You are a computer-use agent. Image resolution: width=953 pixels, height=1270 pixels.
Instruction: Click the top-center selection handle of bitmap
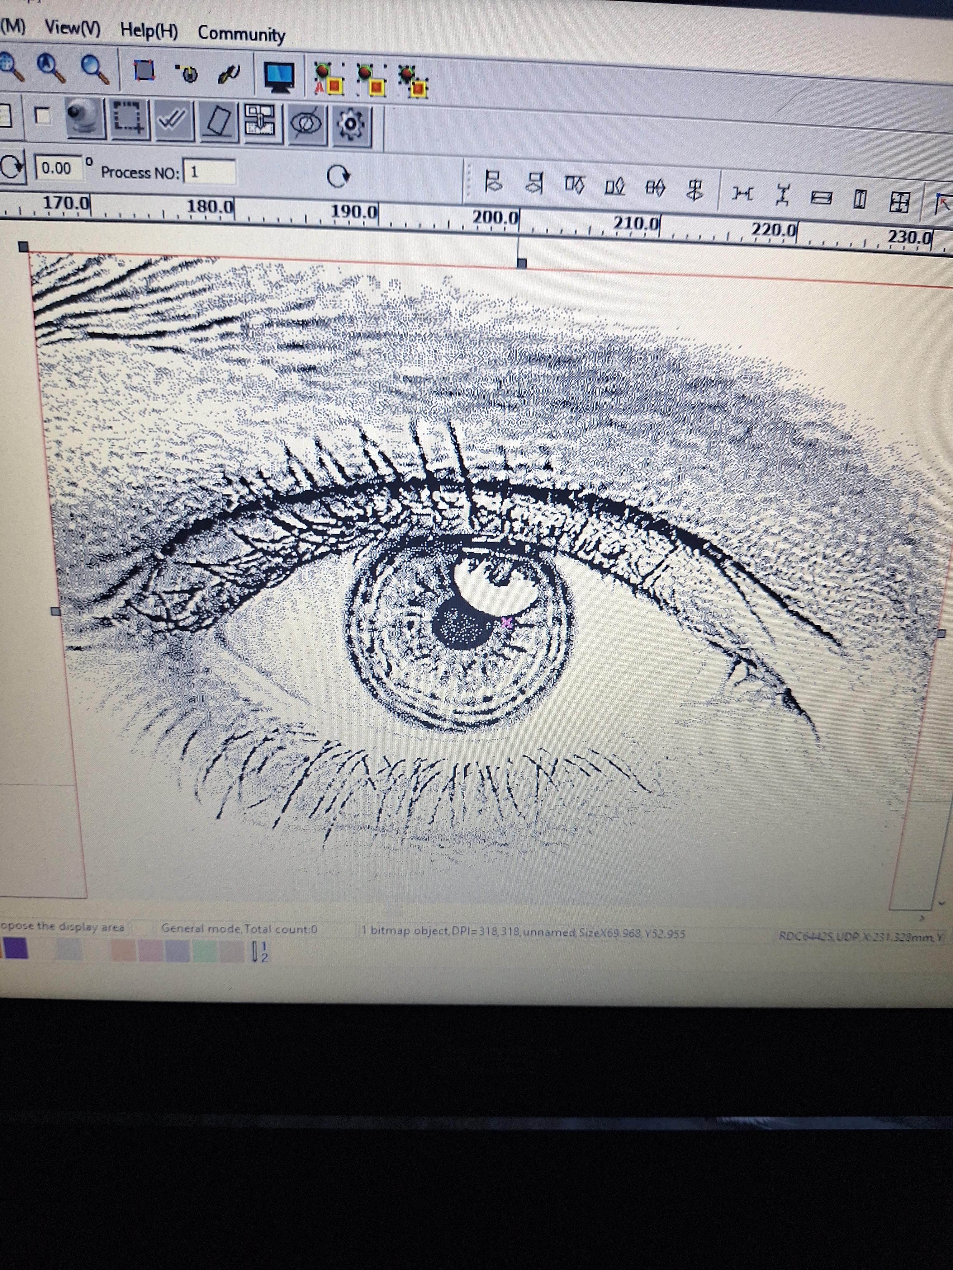click(522, 264)
